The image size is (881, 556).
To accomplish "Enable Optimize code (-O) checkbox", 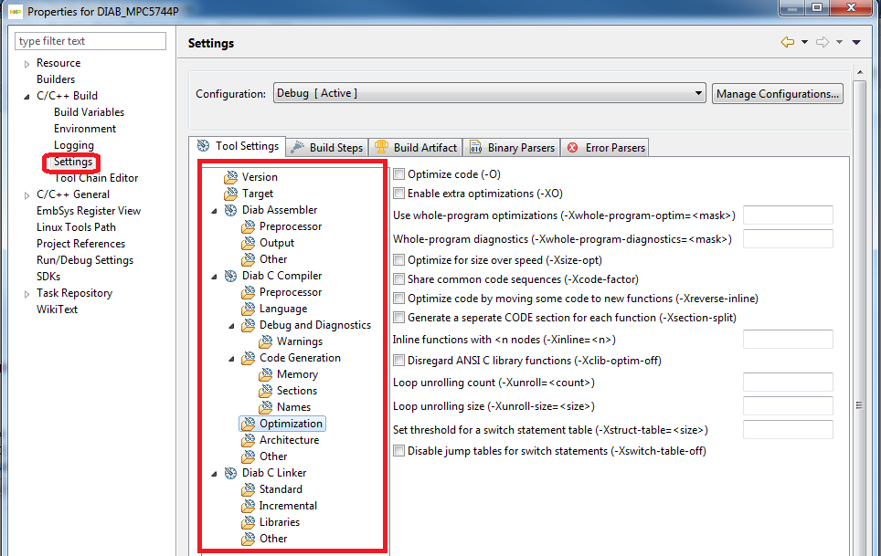I will pos(399,174).
